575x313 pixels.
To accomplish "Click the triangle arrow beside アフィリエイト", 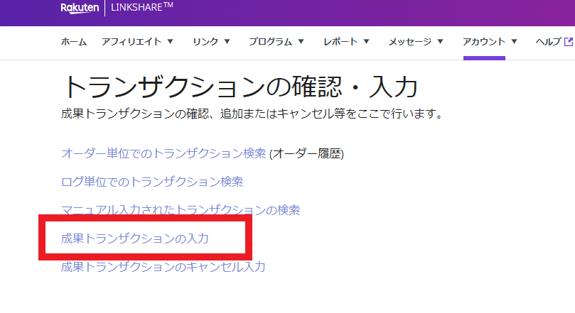I will point(170,42).
